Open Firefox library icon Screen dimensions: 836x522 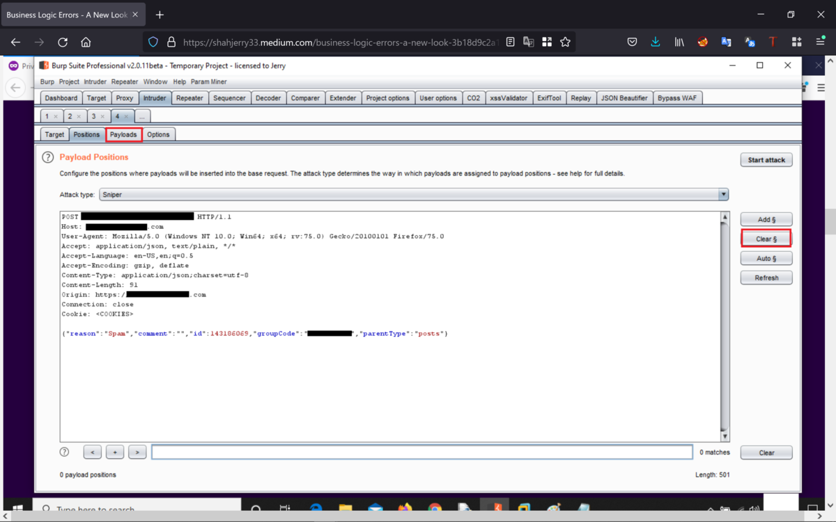pyautogui.click(x=679, y=42)
